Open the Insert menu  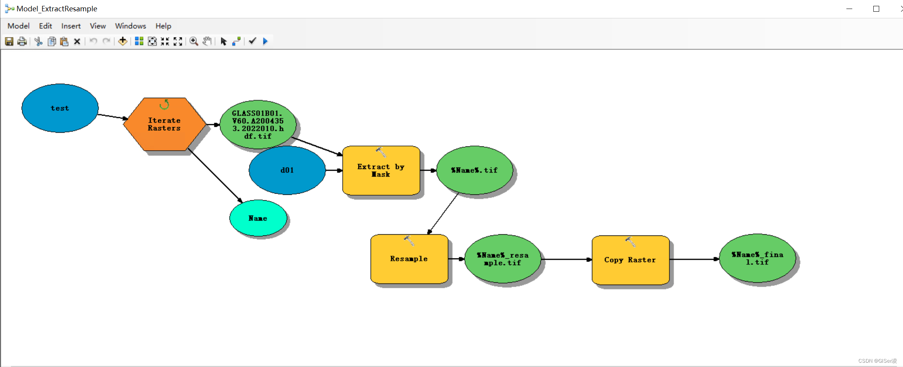[71, 26]
